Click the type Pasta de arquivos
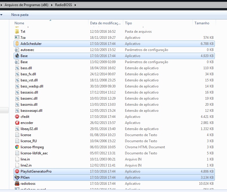This screenshot has width=227, height=192. pos(138,32)
